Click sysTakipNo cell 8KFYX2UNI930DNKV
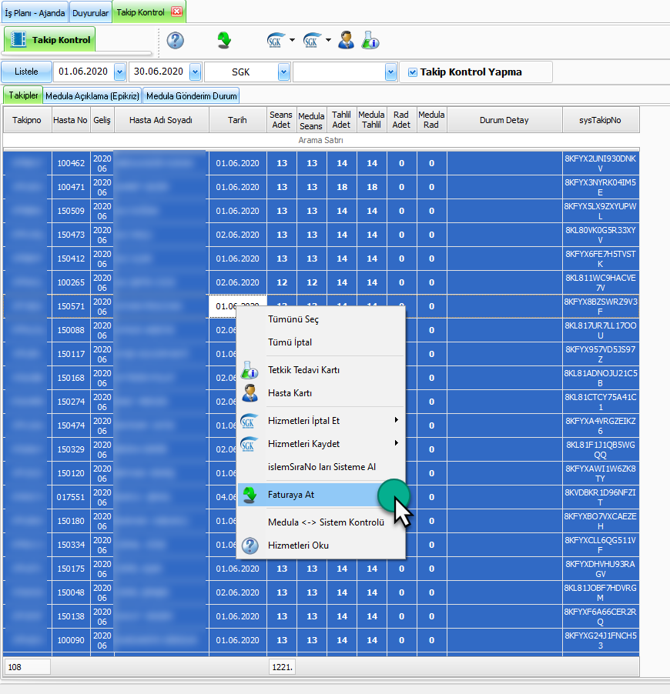Viewport: 670px width, 694px height. pyautogui.click(x=601, y=163)
